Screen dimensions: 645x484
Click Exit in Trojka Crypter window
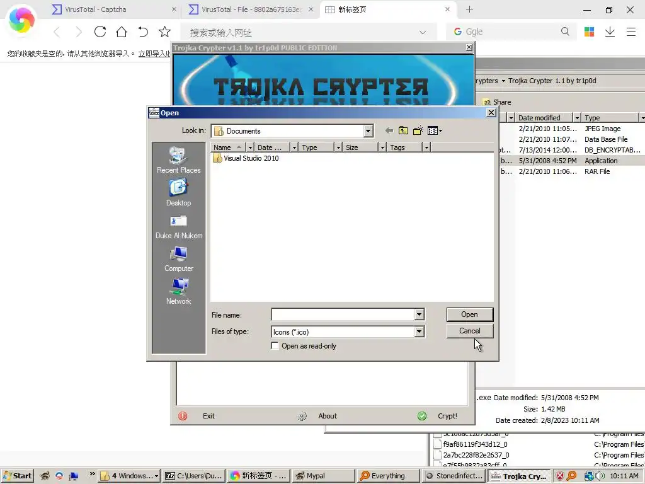coord(208,416)
